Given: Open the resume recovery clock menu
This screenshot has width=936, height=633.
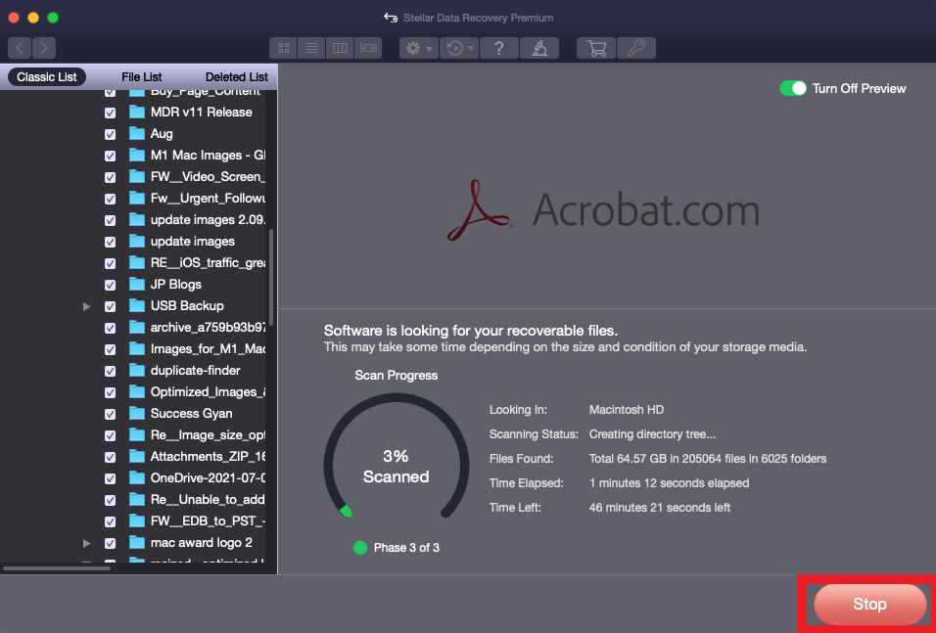Looking at the screenshot, I should [459, 48].
